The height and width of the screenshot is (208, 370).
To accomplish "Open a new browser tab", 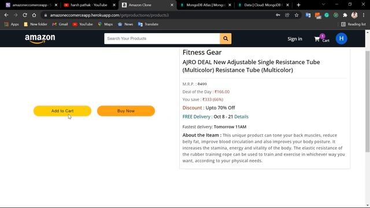I will pos(298,5).
